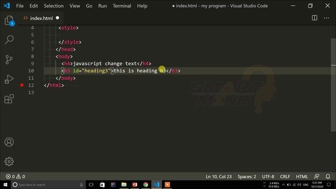
Task: Split the editor to the right
Action: (314, 18)
